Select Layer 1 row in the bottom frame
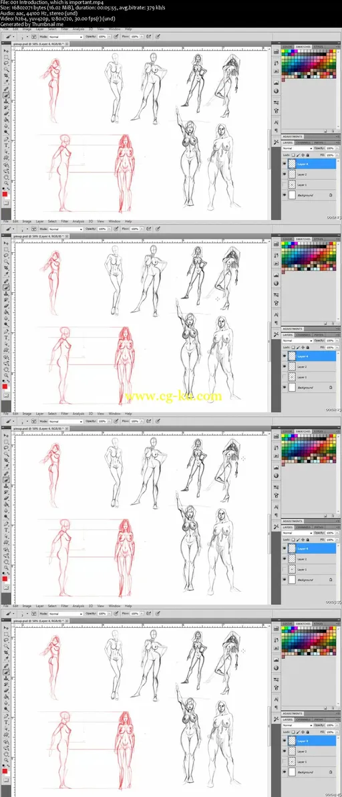This screenshot has width=342, height=797. pos(309,762)
